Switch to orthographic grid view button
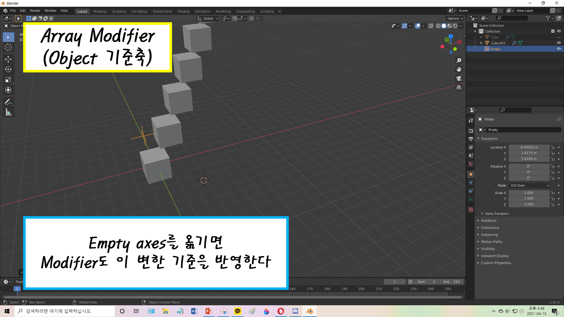The image size is (564, 317). click(x=459, y=87)
